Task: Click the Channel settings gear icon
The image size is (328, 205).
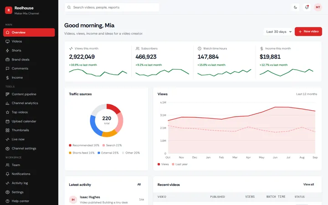Action: click(8, 149)
